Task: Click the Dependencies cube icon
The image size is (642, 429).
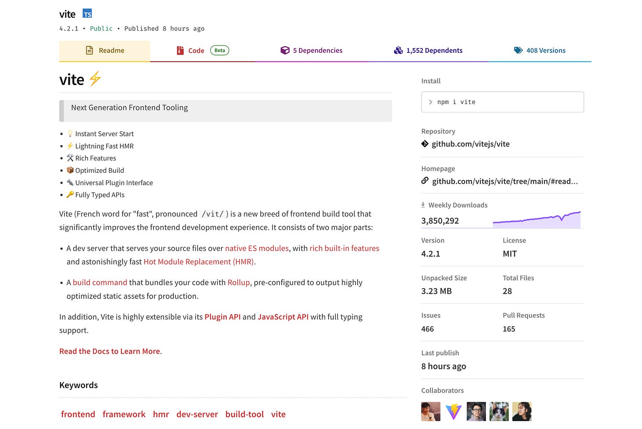Action: click(x=285, y=50)
